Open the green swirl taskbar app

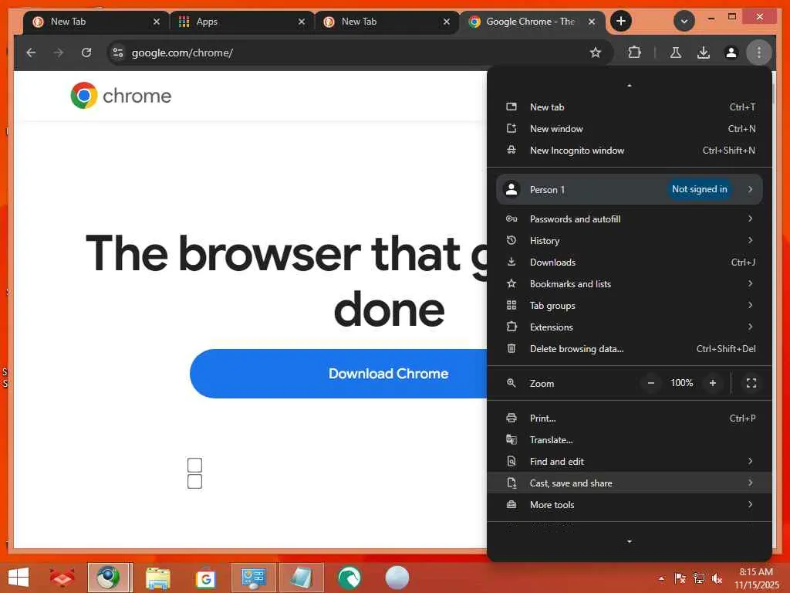[x=349, y=578]
